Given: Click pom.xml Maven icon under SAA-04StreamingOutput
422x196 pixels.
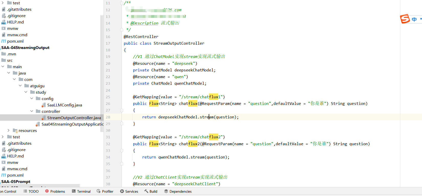Looking at the screenshot, I should click(x=4, y=175).
